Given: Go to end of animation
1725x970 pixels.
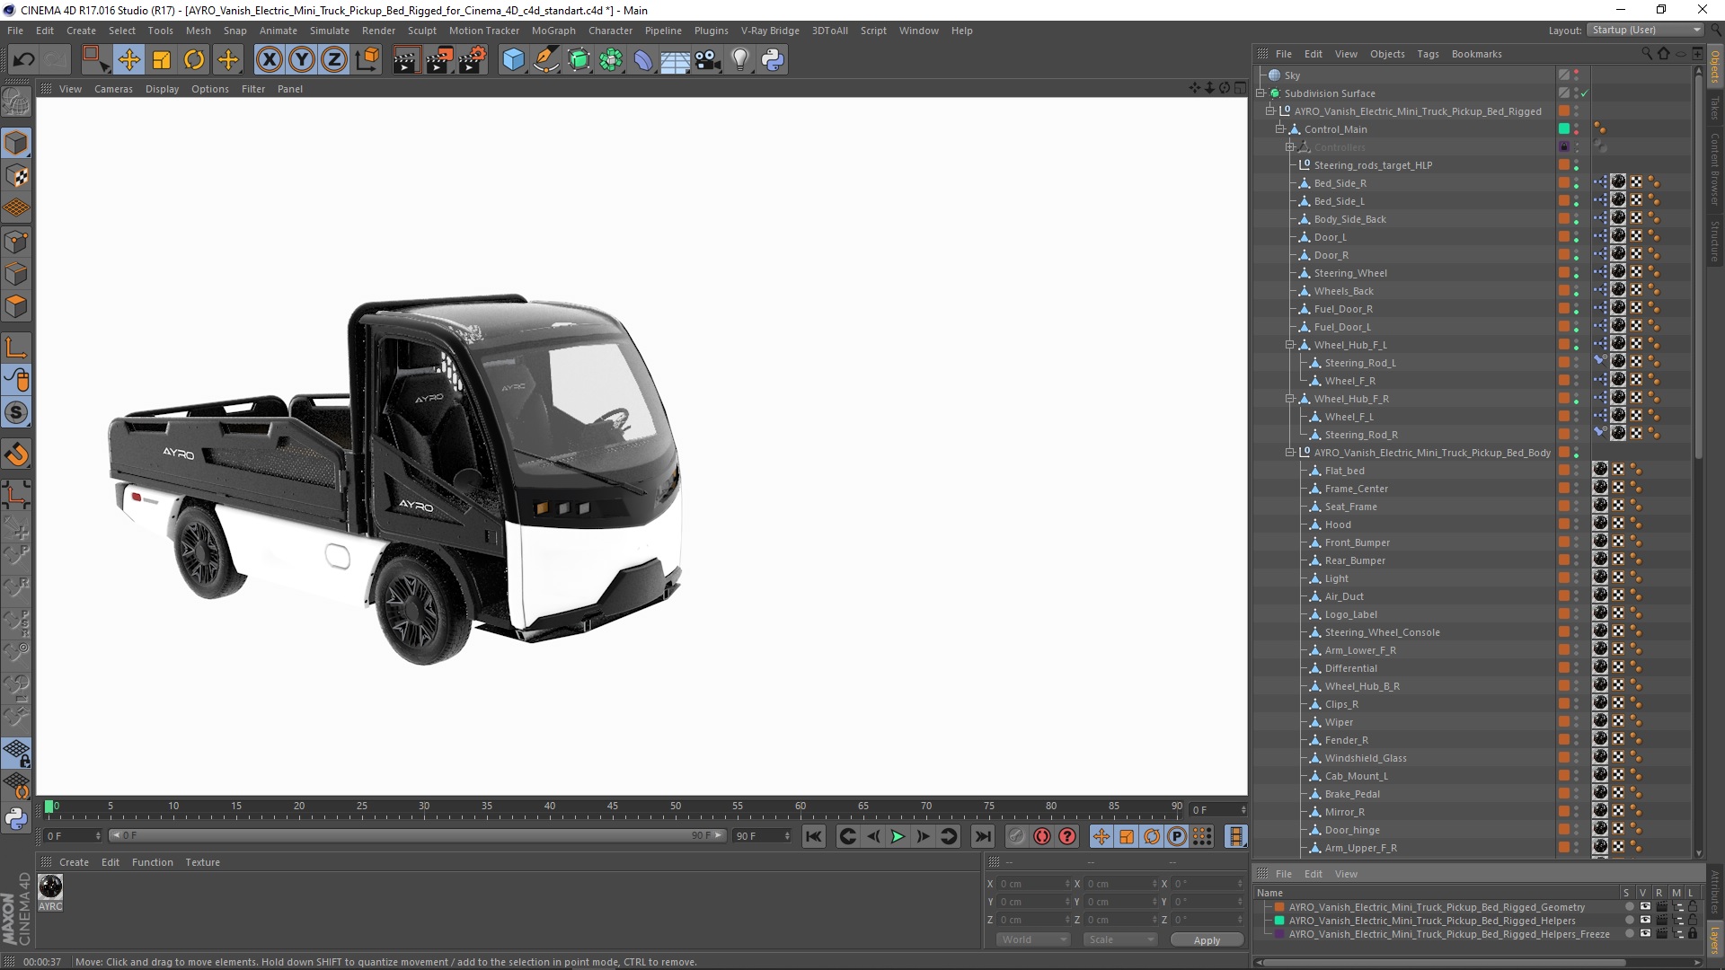Looking at the screenshot, I should [x=983, y=836].
